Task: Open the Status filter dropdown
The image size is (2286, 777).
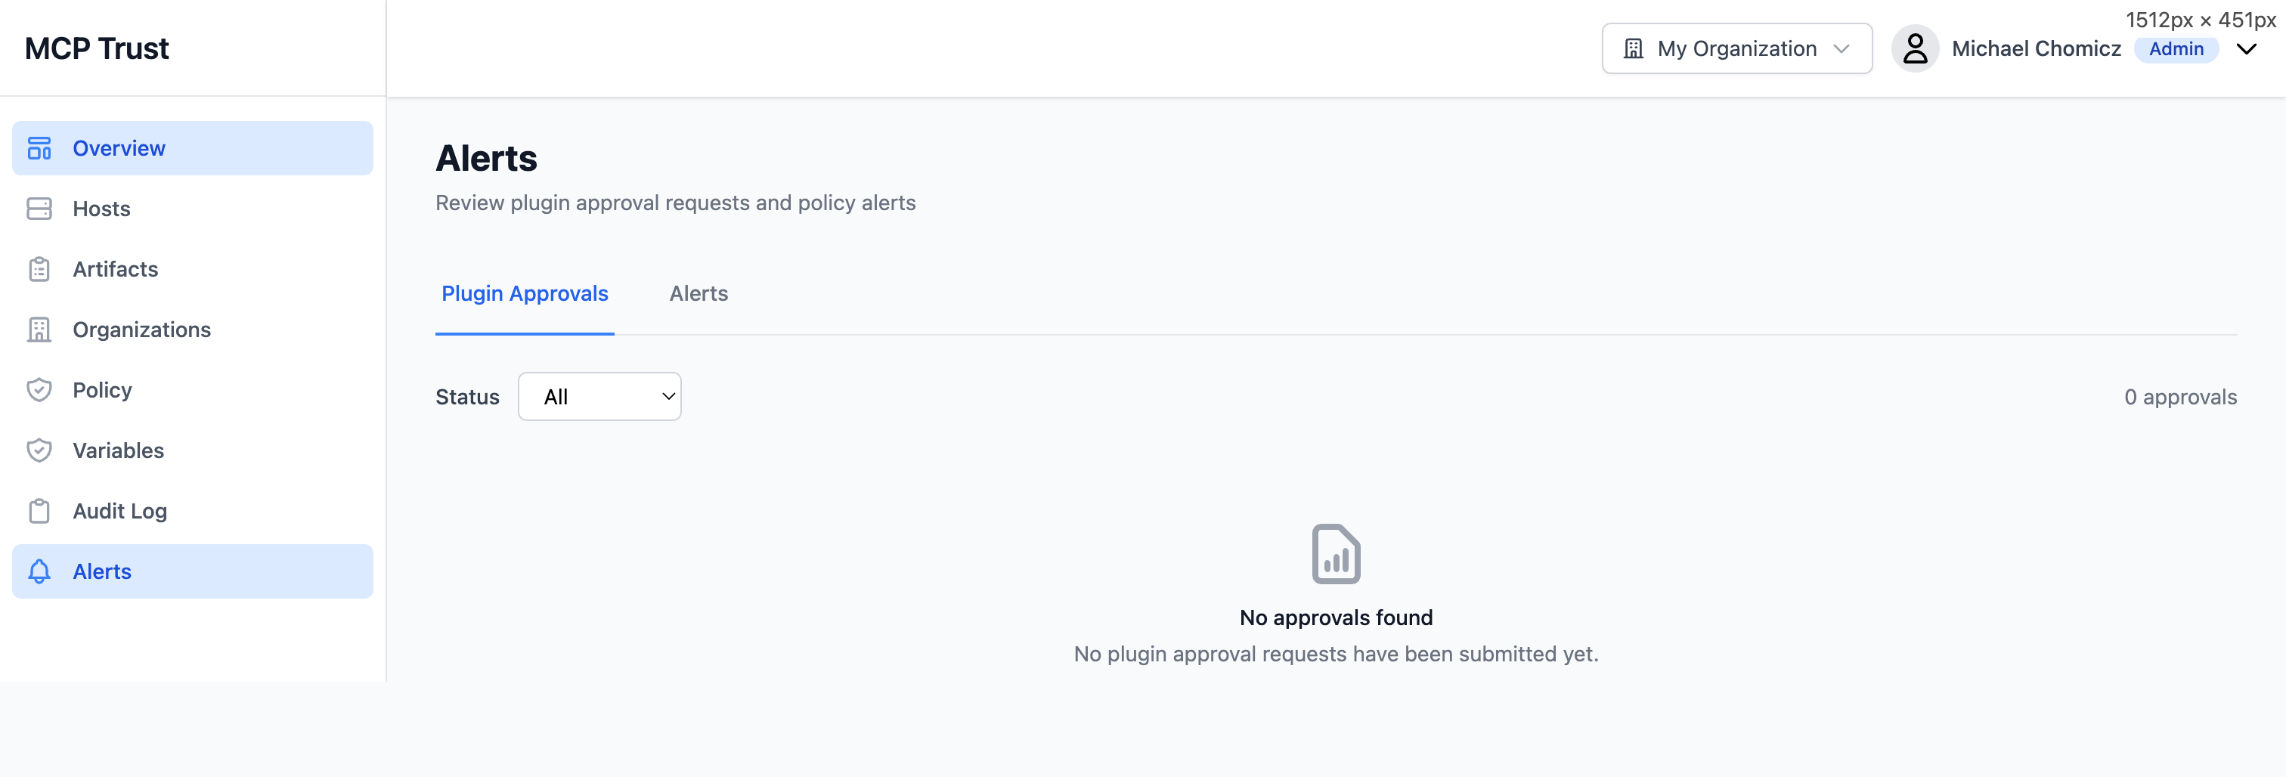Action: coord(600,397)
